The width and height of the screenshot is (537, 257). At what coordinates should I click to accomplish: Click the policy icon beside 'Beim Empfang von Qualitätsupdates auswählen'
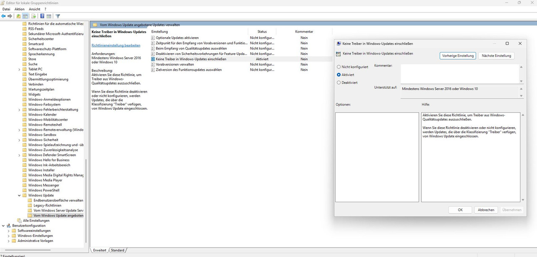point(153,49)
